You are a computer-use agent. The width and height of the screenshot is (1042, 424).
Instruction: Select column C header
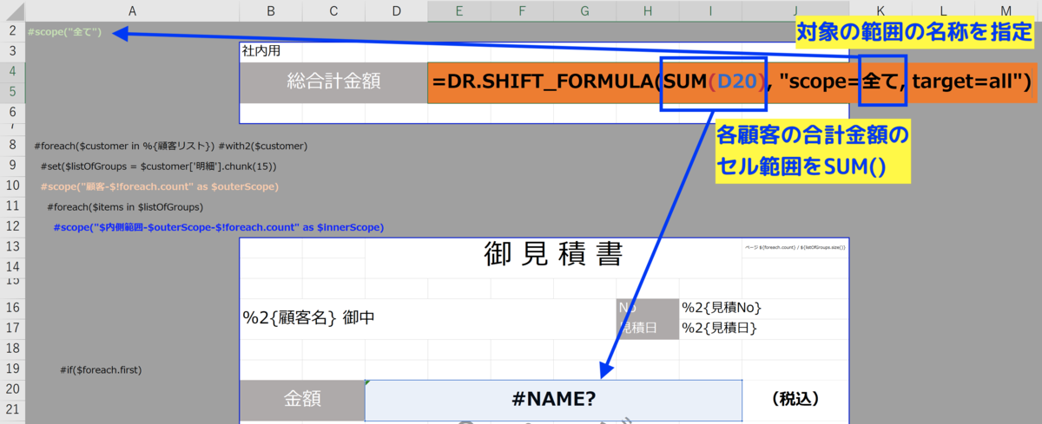point(333,10)
